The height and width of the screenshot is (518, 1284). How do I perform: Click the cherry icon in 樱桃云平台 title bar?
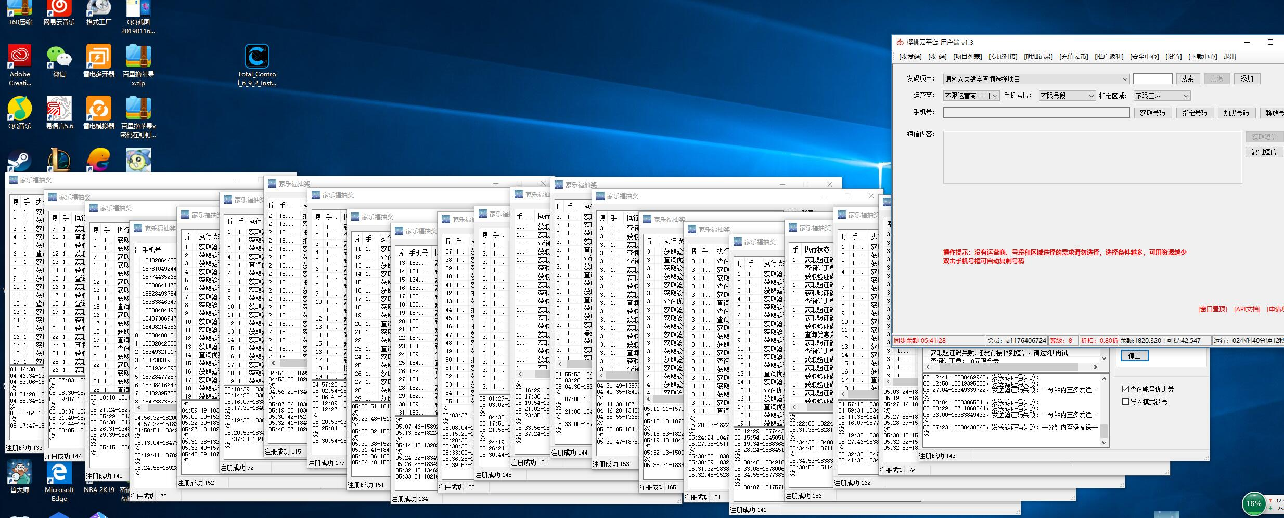[x=900, y=43]
